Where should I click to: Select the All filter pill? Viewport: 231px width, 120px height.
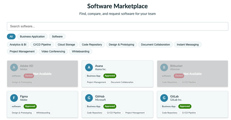(11, 37)
